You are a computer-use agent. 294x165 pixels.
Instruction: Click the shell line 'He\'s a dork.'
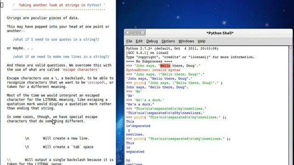pos(145,100)
